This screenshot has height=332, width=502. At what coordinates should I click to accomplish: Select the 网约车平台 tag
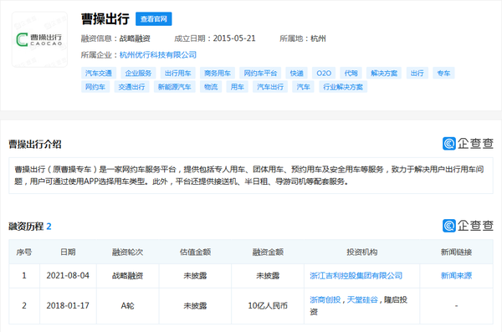tap(260, 74)
